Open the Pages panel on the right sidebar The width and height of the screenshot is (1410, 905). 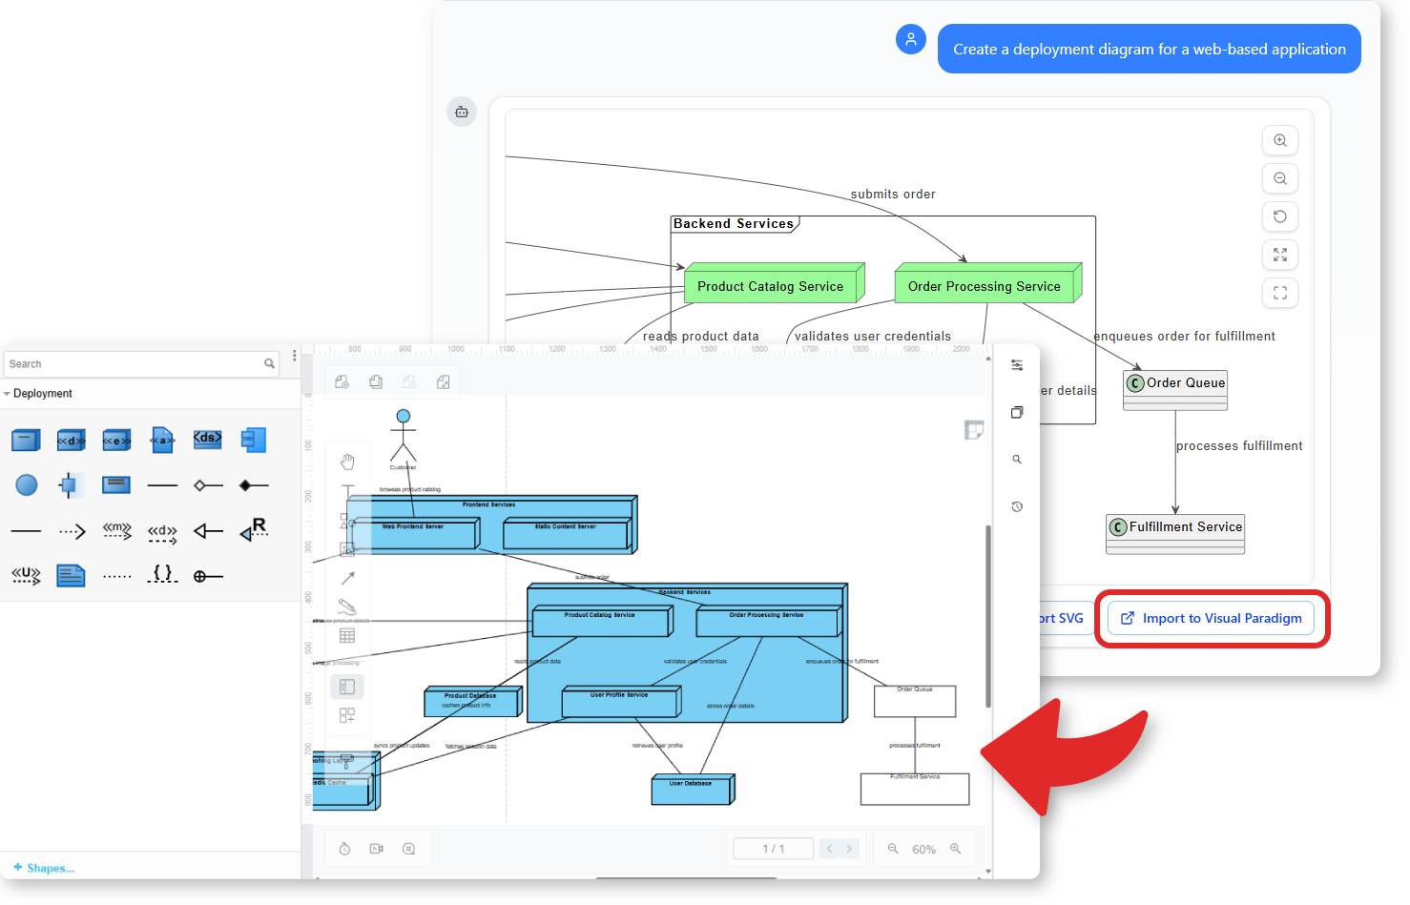1017,413
